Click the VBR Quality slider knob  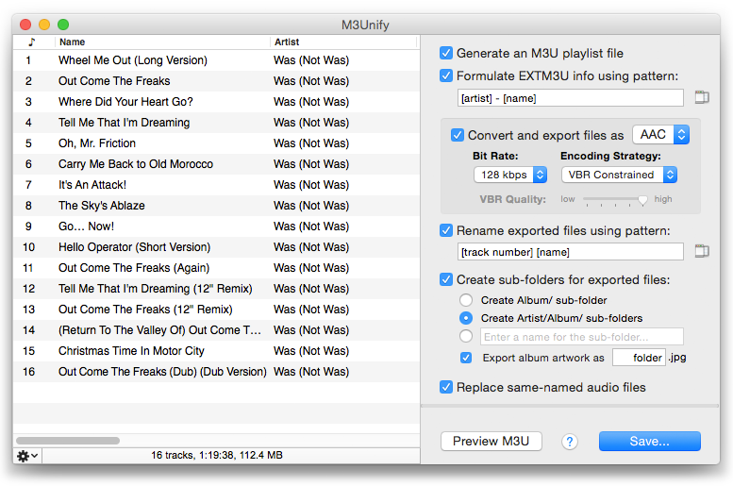(x=642, y=200)
